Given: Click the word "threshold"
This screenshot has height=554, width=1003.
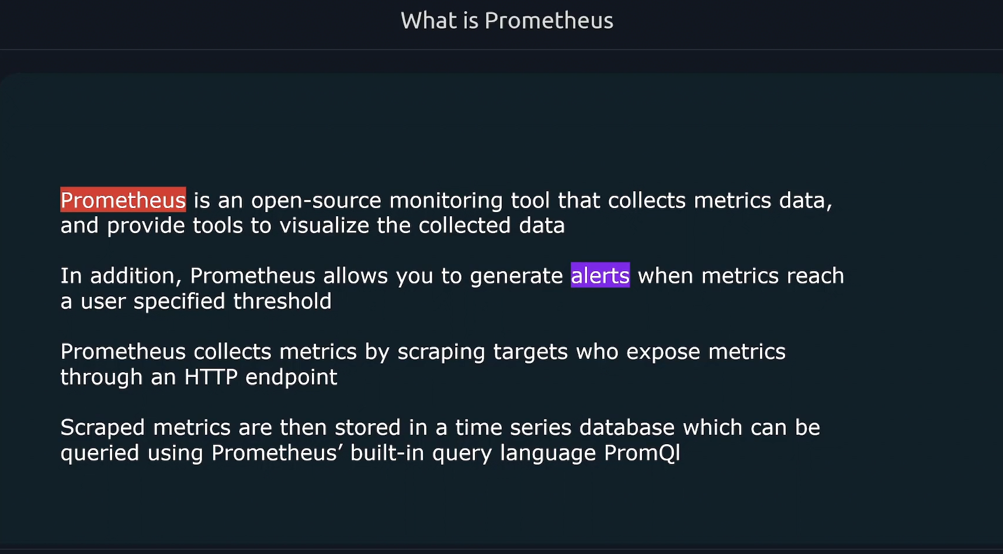Looking at the screenshot, I should tap(282, 301).
